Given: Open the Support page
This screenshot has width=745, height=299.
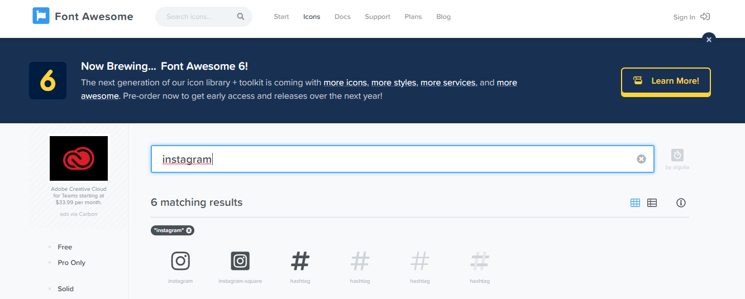Looking at the screenshot, I should pos(378,17).
